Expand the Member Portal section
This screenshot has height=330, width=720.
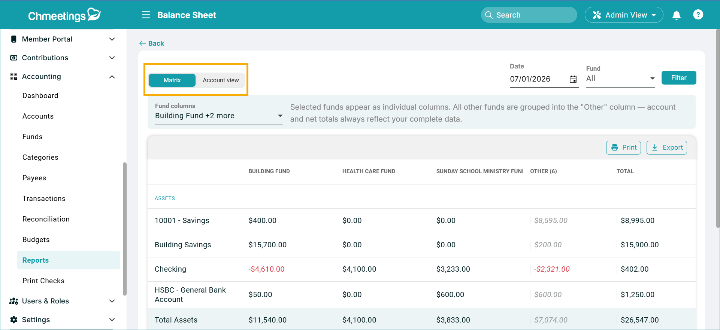(x=112, y=39)
